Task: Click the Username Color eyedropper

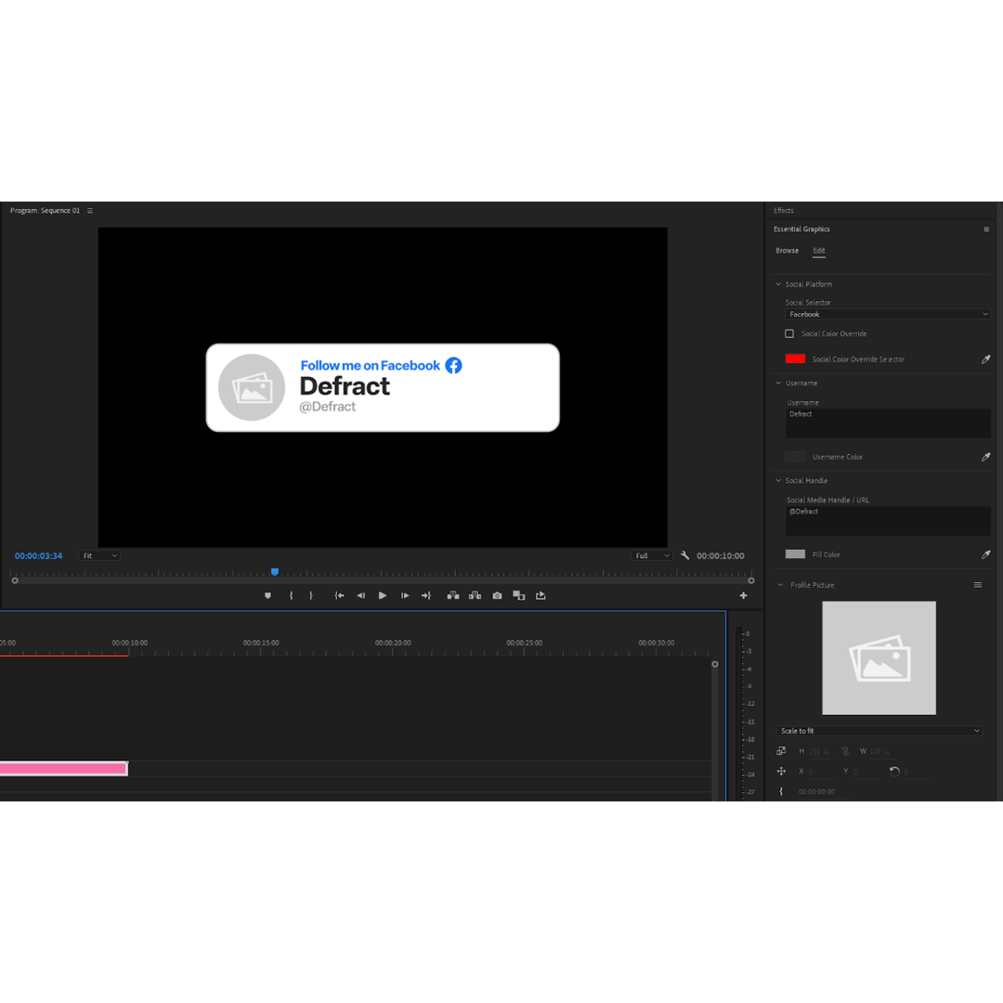Action: [985, 457]
